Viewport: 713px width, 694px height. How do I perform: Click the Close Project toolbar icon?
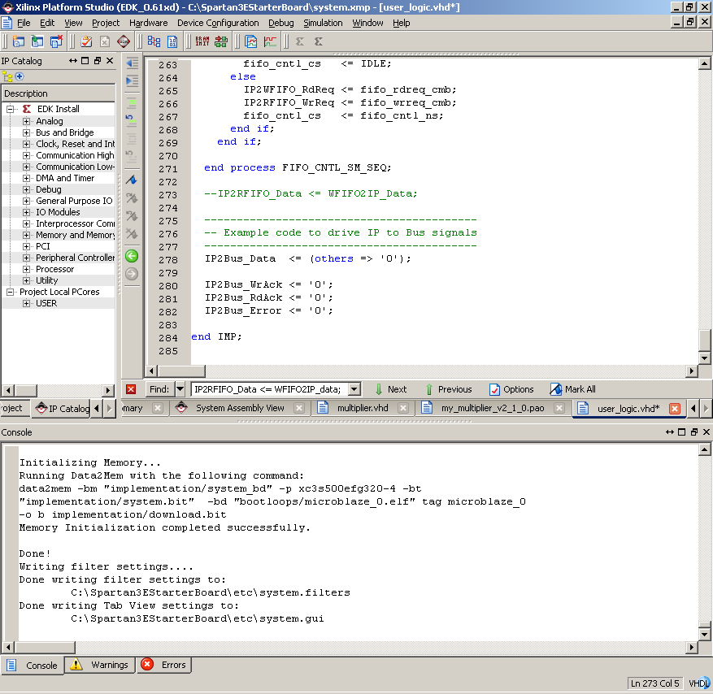tap(56, 41)
